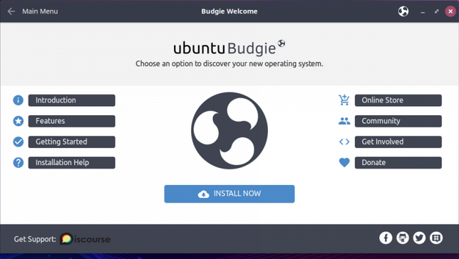Open the Online Store
Image resolution: width=459 pixels, height=259 pixels.
click(398, 100)
